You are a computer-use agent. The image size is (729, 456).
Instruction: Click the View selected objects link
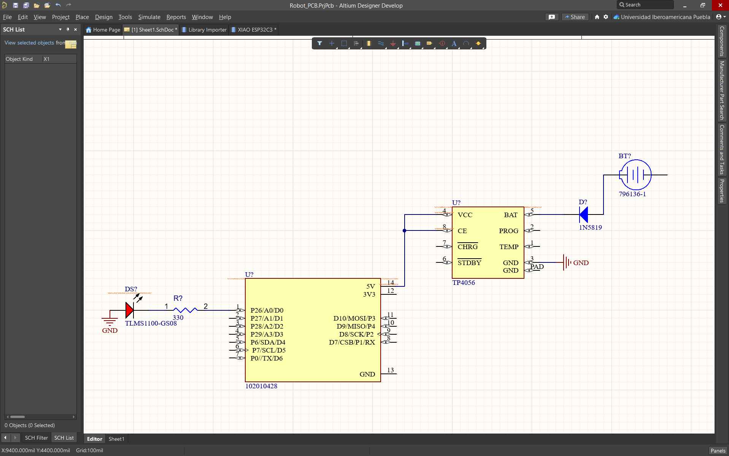pos(29,43)
